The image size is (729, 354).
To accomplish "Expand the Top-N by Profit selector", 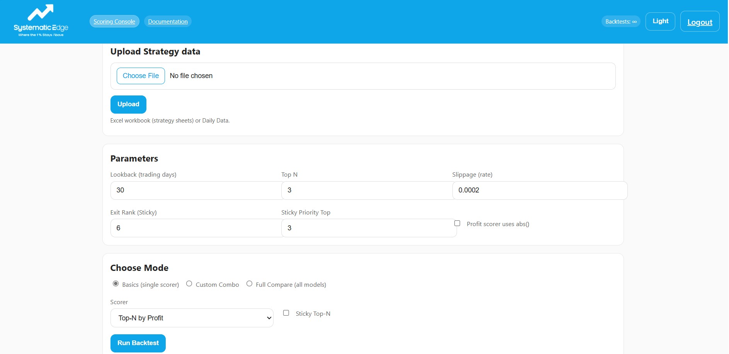I will [192, 318].
